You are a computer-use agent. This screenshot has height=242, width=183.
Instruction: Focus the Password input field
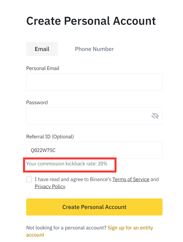click(94, 116)
